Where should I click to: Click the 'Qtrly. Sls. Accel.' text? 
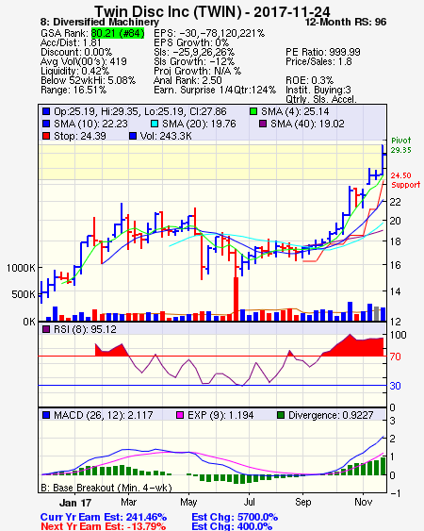[x=321, y=100]
